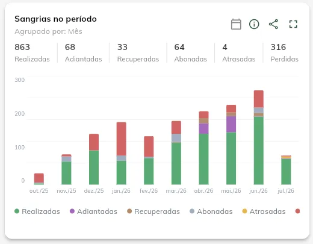313x244 pixels.
Task: Toggle the Recuperadas legend series
Action: coord(153,211)
